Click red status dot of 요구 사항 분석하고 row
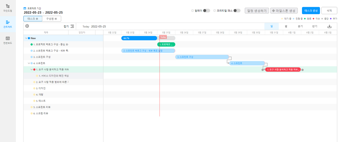This screenshot has height=142, width=341. [34, 70]
